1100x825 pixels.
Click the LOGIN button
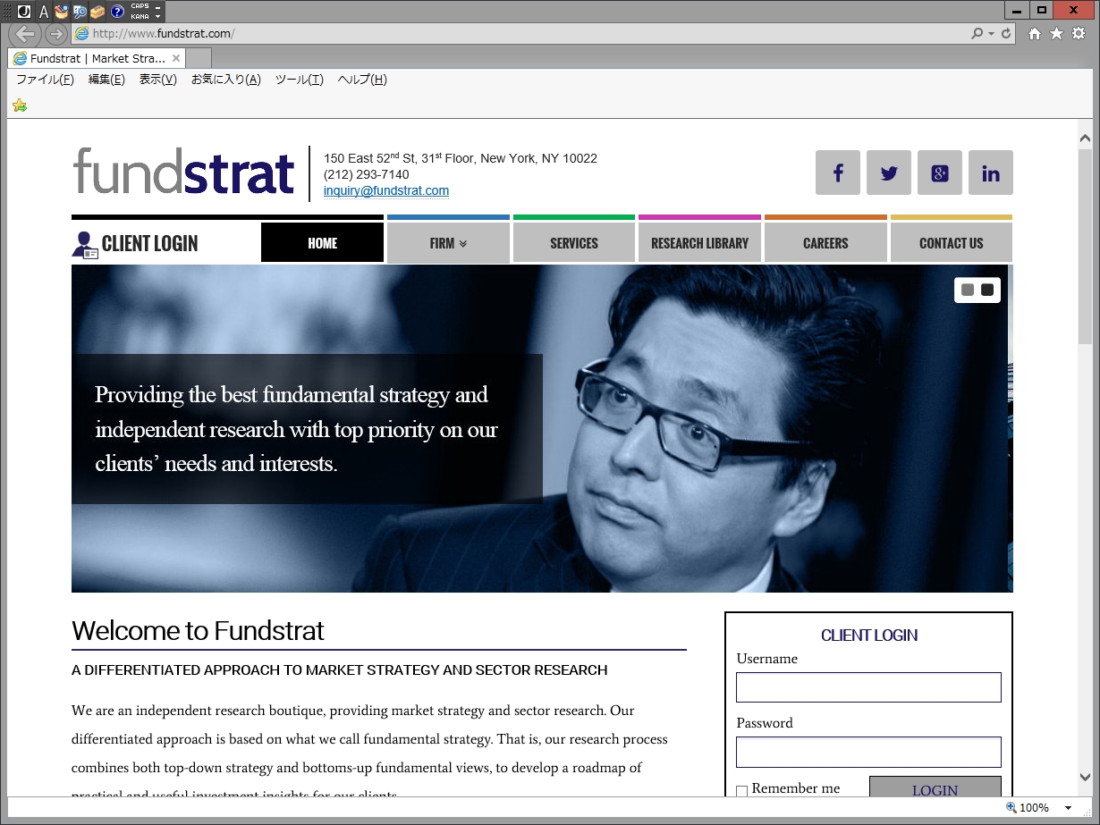pyautogui.click(x=935, y=787)
